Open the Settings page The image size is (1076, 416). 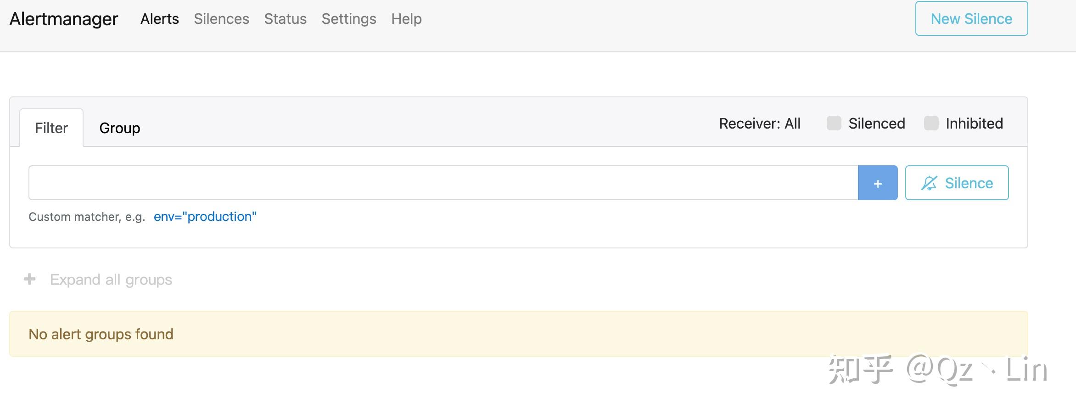point(348,19)
